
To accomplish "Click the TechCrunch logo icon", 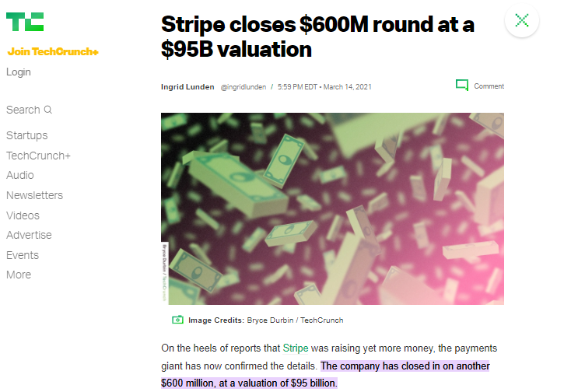I will coord(25,21).
